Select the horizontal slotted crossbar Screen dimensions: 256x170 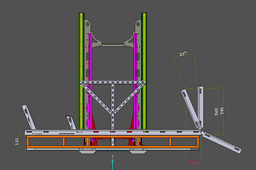(113, 83)
